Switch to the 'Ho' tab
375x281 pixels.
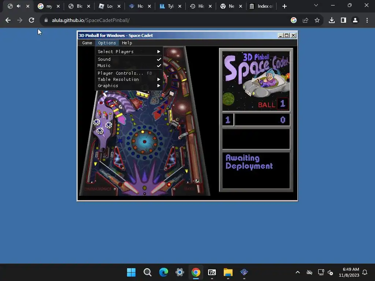[140, 6]
